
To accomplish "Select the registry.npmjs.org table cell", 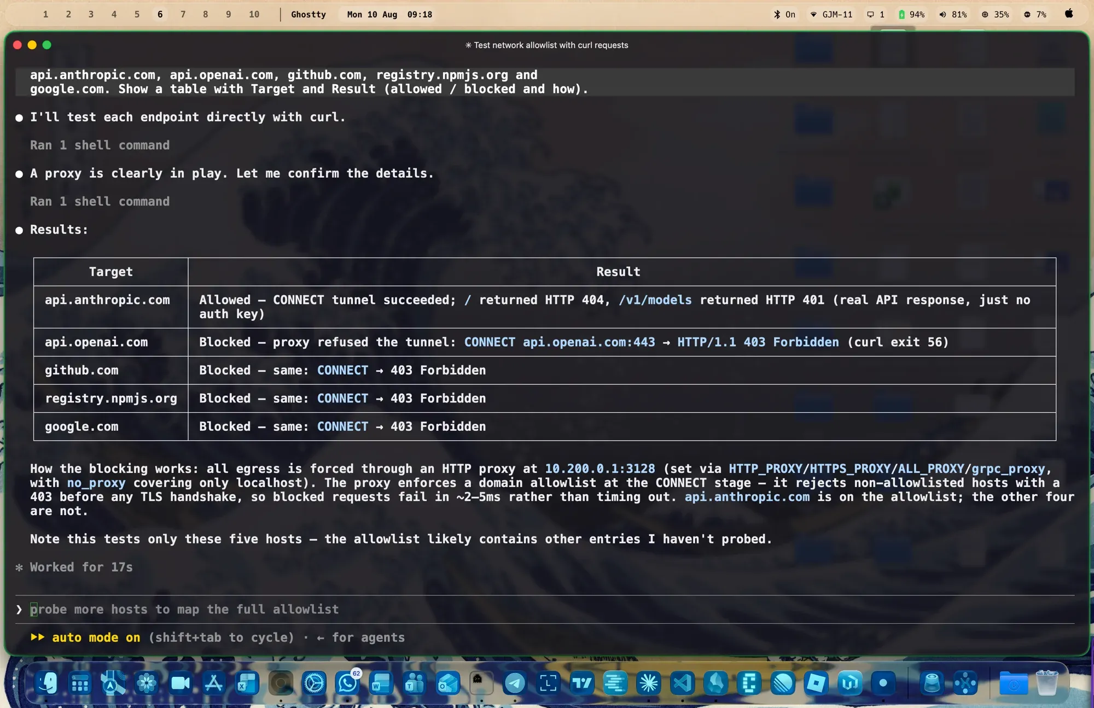I will click(x=111, y=399).
